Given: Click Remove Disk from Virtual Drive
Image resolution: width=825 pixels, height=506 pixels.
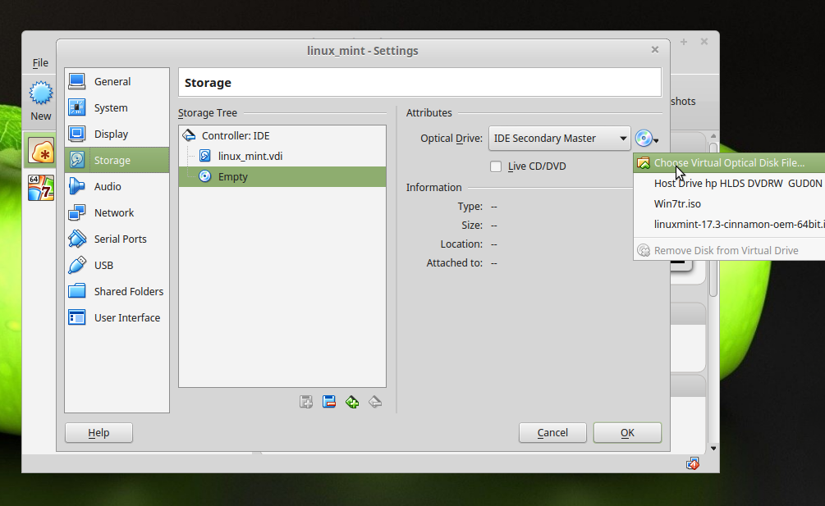Looking at the screenshot, I should [729, 251].
